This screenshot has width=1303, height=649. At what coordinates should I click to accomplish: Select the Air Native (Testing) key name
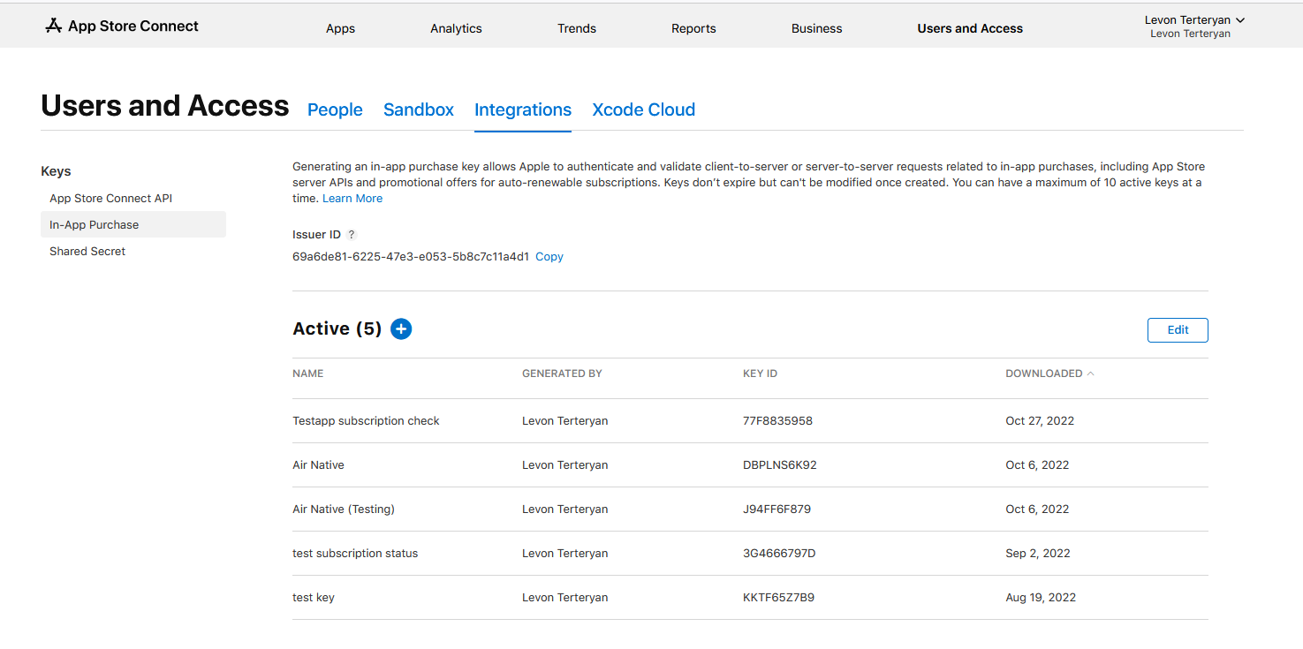click(x=344, y=509)
